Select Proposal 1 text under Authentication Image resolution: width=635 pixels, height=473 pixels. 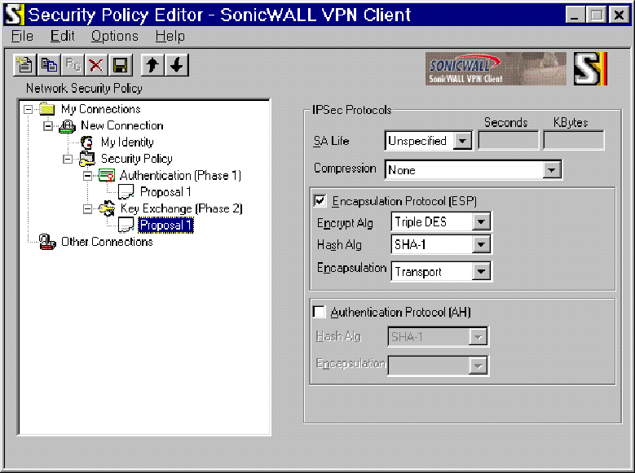tap(165, 192)
